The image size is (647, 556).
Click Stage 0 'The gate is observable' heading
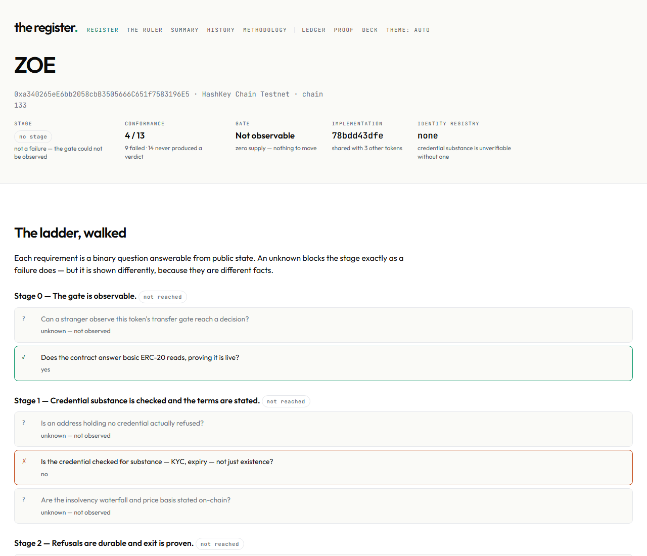click(x=75, y=296)
